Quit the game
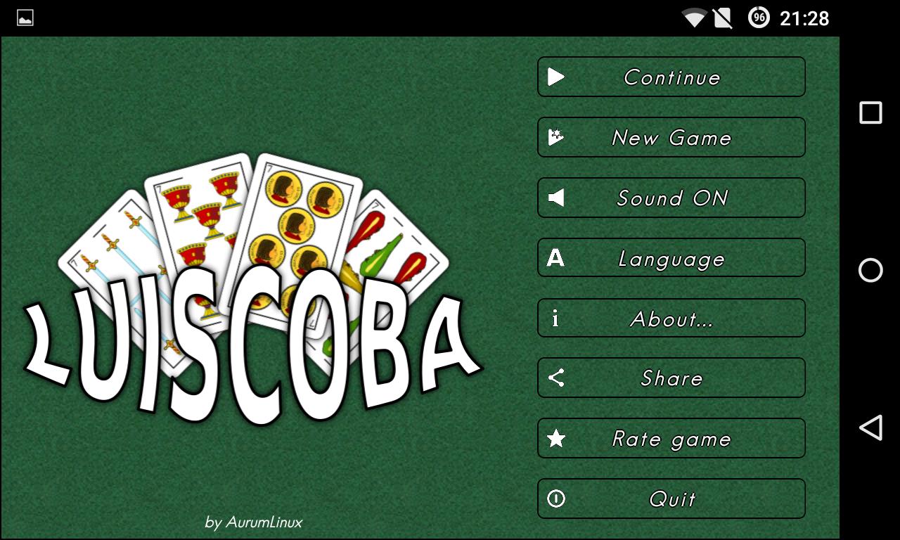900x540 pixels. pyautogui.click(x=671, y=499)
